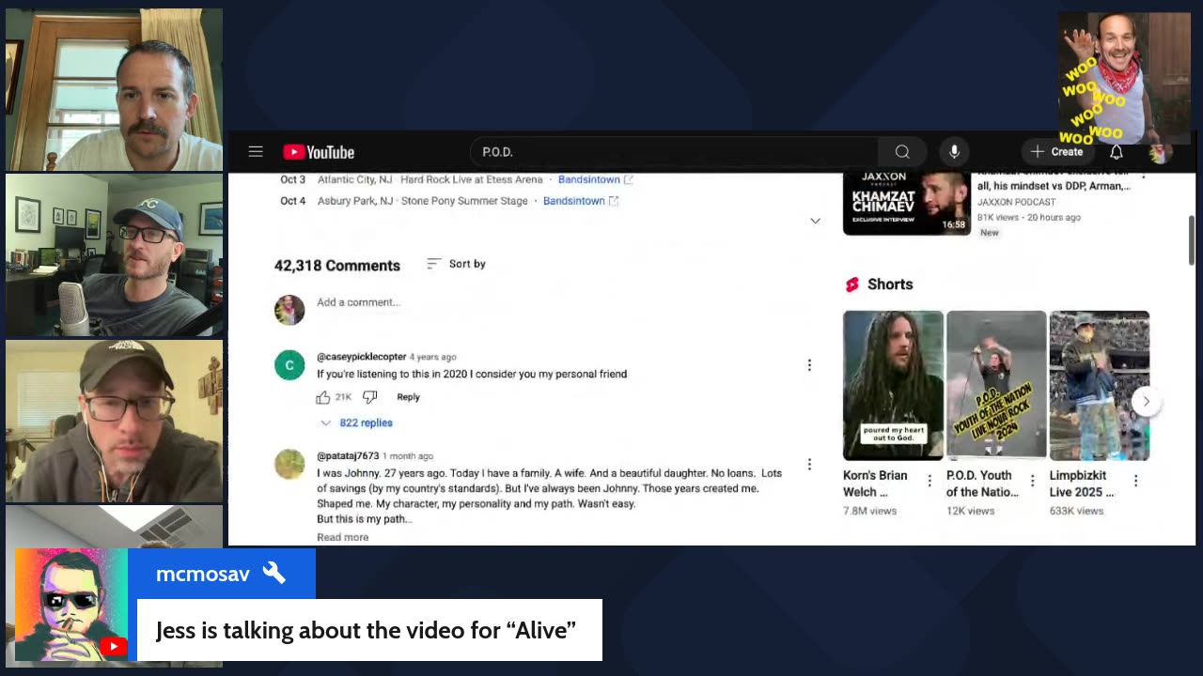Open the Create button
The height and width of the screenshot is (676, 1203).
1057,152
